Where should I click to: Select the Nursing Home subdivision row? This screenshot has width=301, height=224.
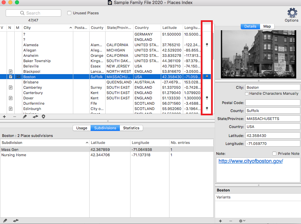(107, 155)
